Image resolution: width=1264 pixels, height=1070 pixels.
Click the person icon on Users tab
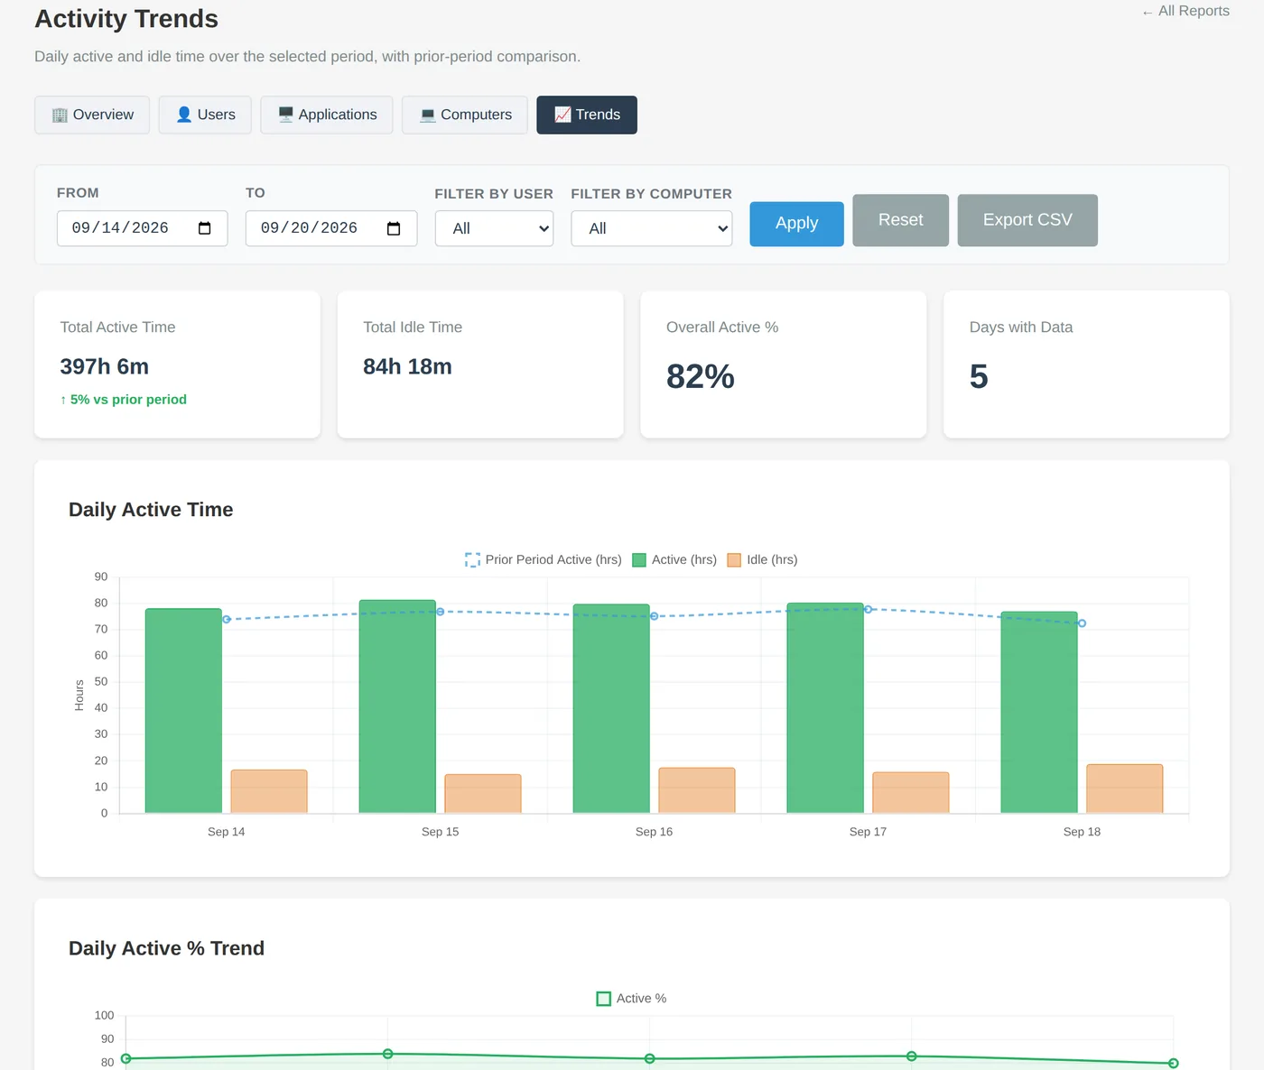tap(184, 115)
